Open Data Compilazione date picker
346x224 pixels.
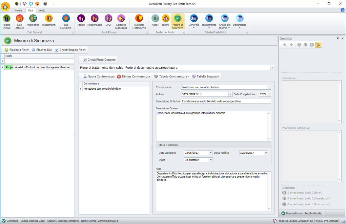coord(269,94)
